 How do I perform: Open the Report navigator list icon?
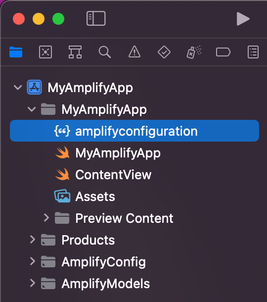[253, 52]
